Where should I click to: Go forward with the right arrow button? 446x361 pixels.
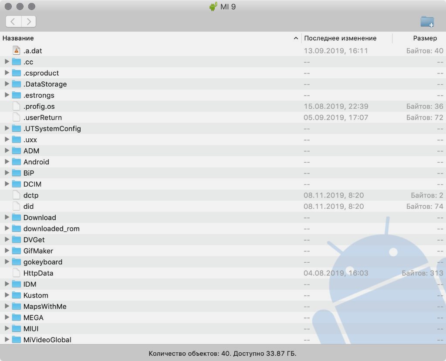(28, 22)
